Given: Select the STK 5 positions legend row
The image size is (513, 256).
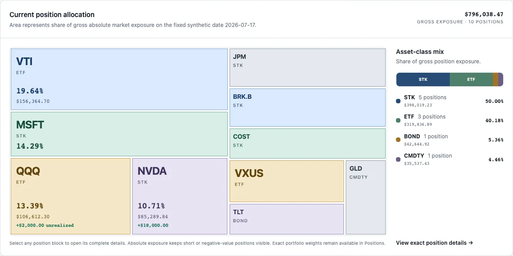Looking at the screenshot, I should pyautogui.click(x=449, y=101).
